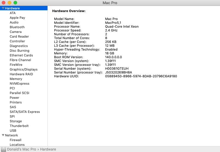The width and height of the screenshot is (220, 152).
Task: Select Locations under Network
Action: 17,145
